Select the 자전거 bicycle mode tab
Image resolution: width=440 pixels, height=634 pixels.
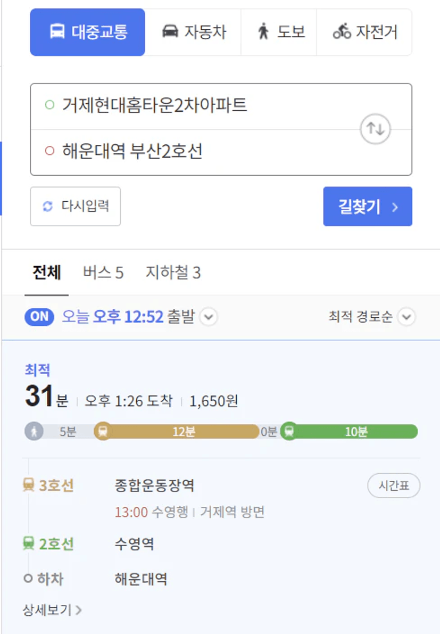tap(364, 32)
